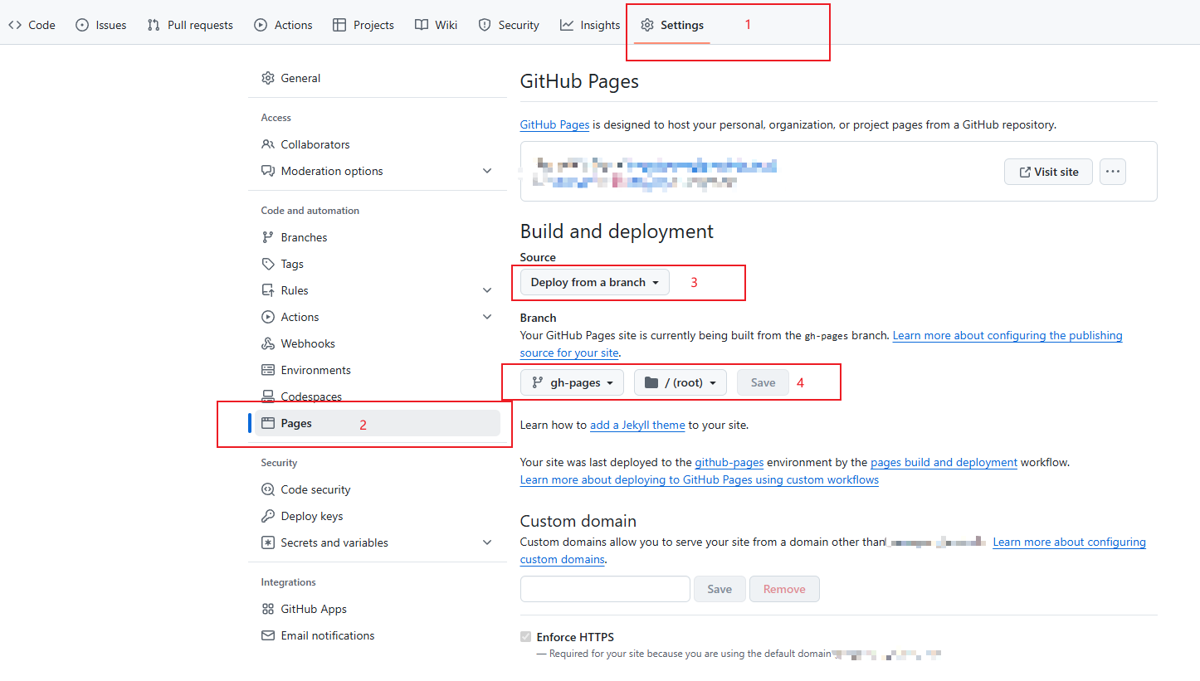
Task: Open the gh-pages branch dropdown
Action: click(x=572, y=382)
